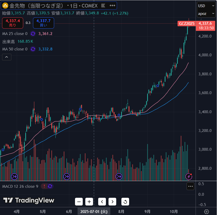The height and width of the screenshot is (215, 217).
Task: Open chart settings hexagon icon in the corner
Action: (x=206, y=211)
